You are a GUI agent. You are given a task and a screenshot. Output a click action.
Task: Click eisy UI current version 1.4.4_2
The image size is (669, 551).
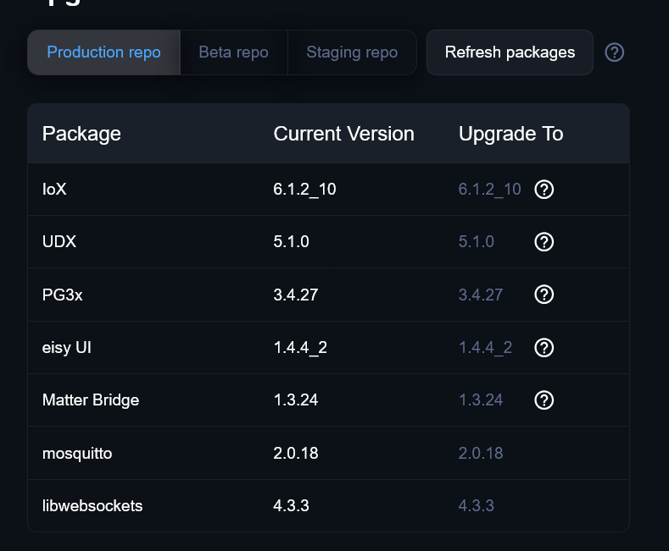point(300,348)
